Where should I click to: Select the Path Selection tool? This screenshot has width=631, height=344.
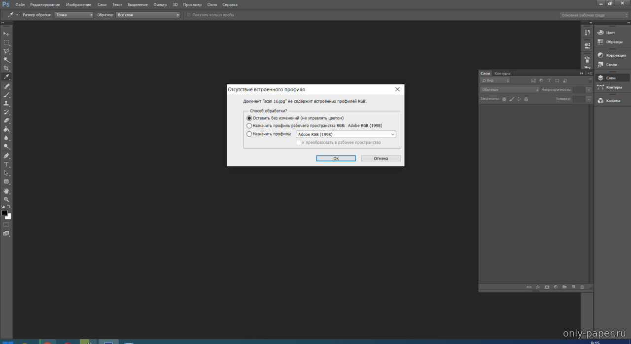tap(6, 173)
